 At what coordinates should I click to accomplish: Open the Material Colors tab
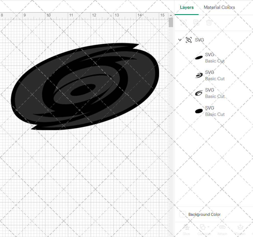(219, 7)
